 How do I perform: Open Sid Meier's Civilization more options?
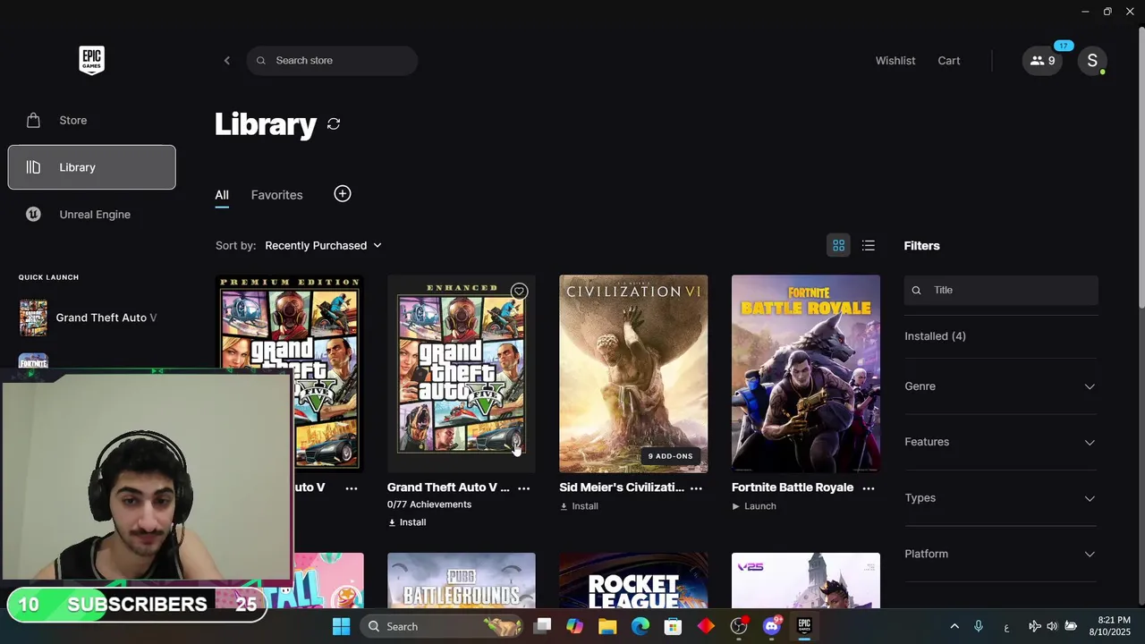click(696, 488)
